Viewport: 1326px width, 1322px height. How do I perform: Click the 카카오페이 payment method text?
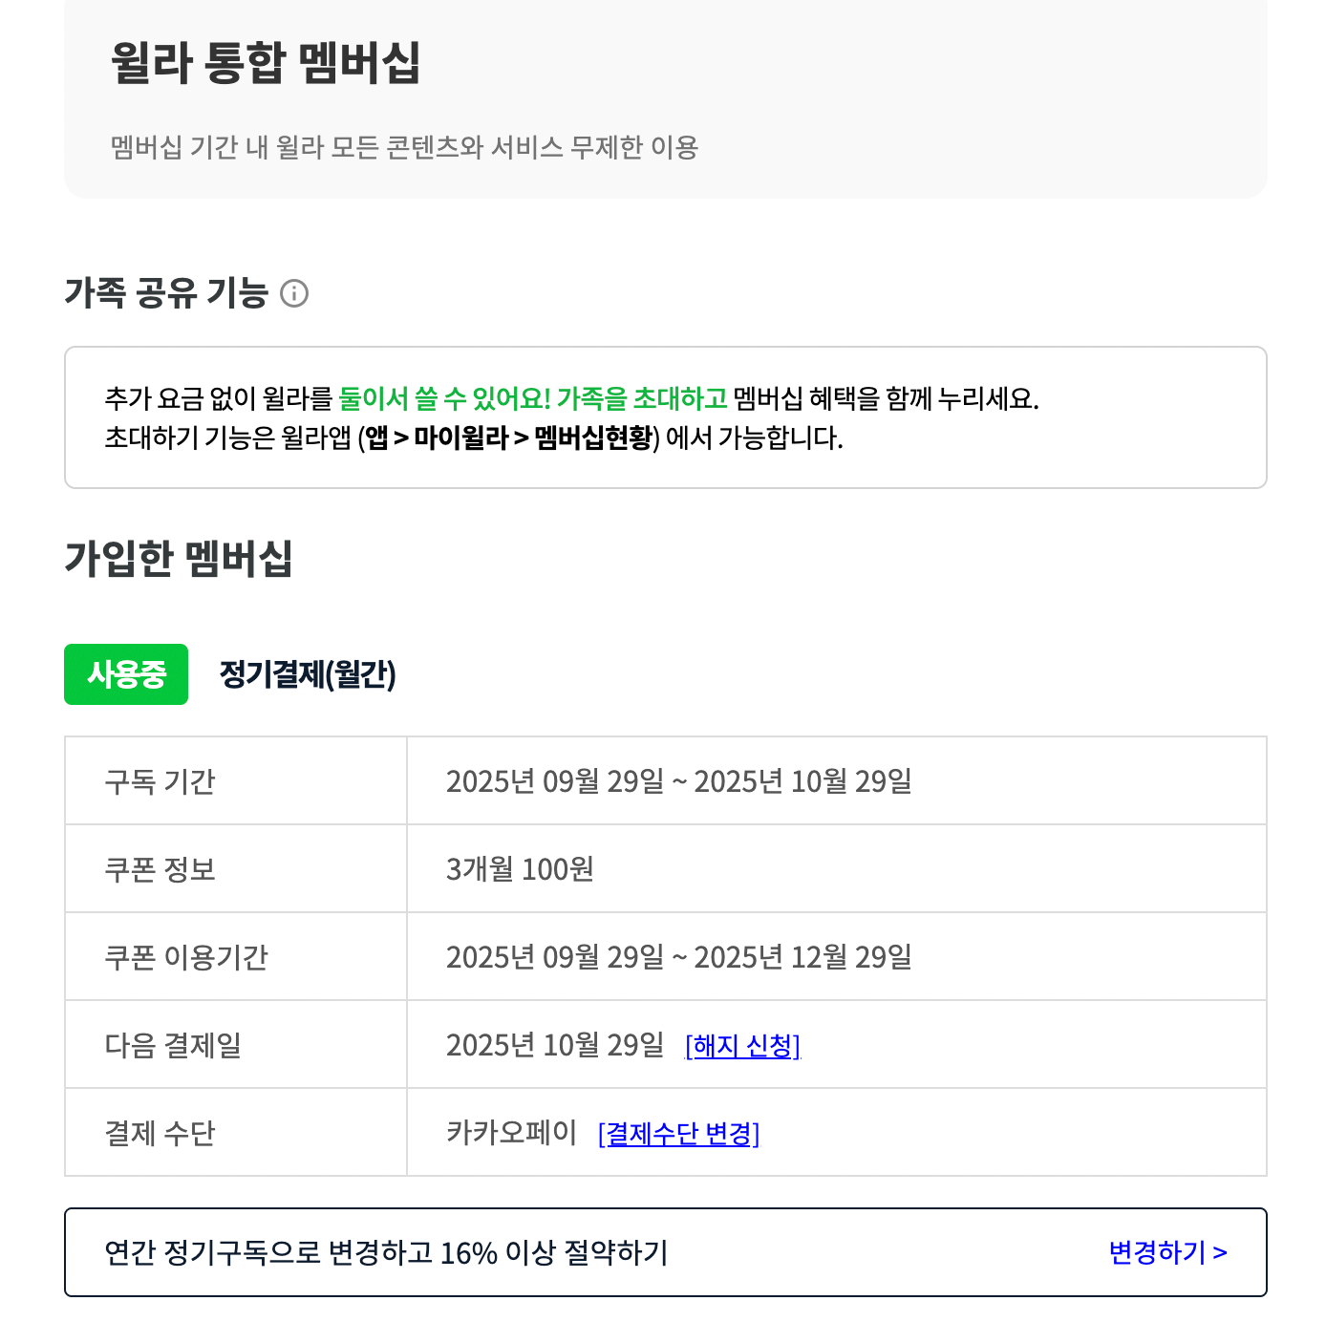(511, 1134)
